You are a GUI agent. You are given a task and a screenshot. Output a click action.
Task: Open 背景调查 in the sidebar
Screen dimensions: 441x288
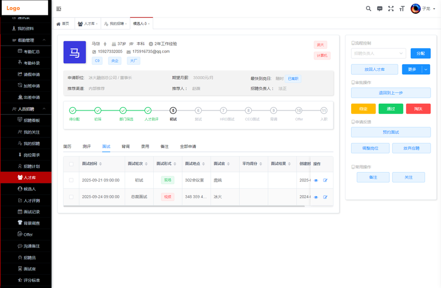pyautogui.click(x=26, y=223)
